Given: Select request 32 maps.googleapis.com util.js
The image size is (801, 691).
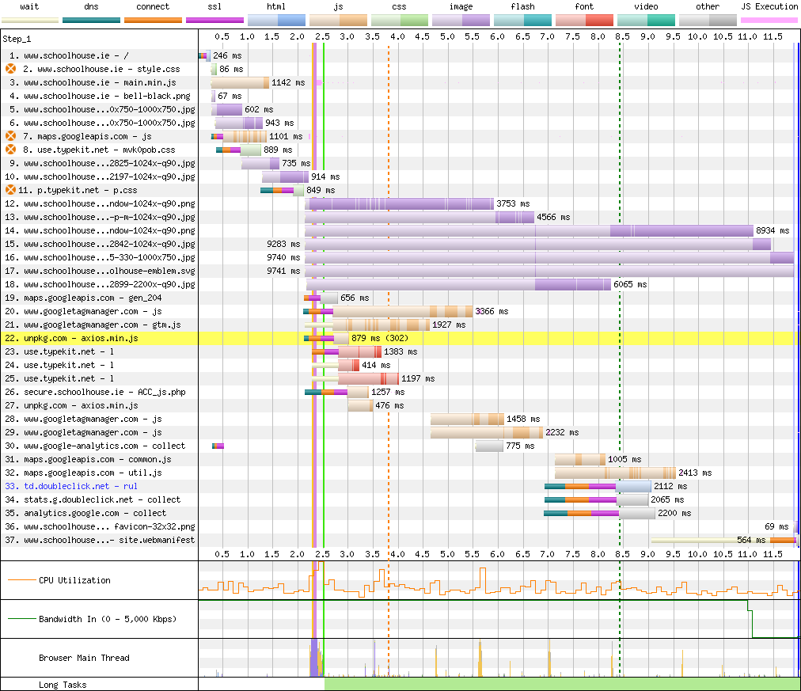Looking at the screenshot, I should pyautogui.click(x=83, y=473).
